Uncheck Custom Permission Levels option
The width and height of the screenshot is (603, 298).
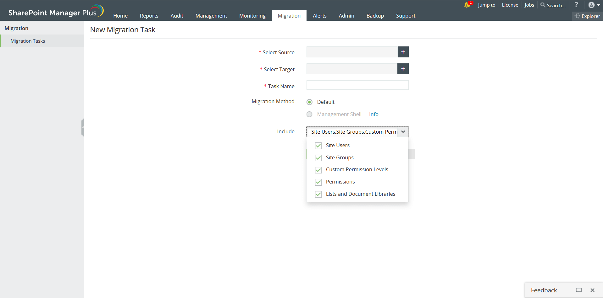pos(318,170)
